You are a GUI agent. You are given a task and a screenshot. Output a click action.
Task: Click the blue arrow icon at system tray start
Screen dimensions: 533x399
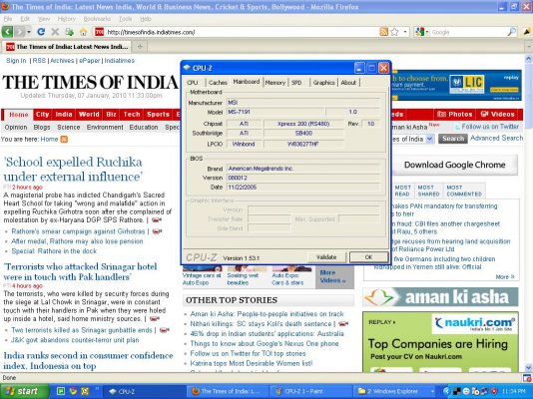point(446,391)
